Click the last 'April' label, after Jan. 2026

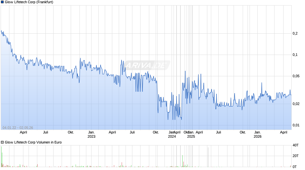284,133
